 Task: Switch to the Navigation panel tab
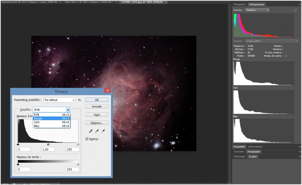click(240, 4)
